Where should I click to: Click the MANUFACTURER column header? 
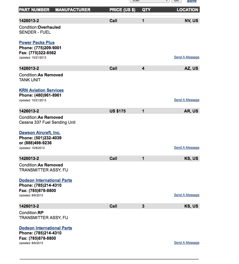73,10
